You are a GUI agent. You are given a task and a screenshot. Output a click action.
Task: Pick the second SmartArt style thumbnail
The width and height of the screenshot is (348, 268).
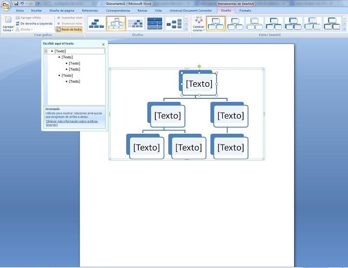click(235, 24)
